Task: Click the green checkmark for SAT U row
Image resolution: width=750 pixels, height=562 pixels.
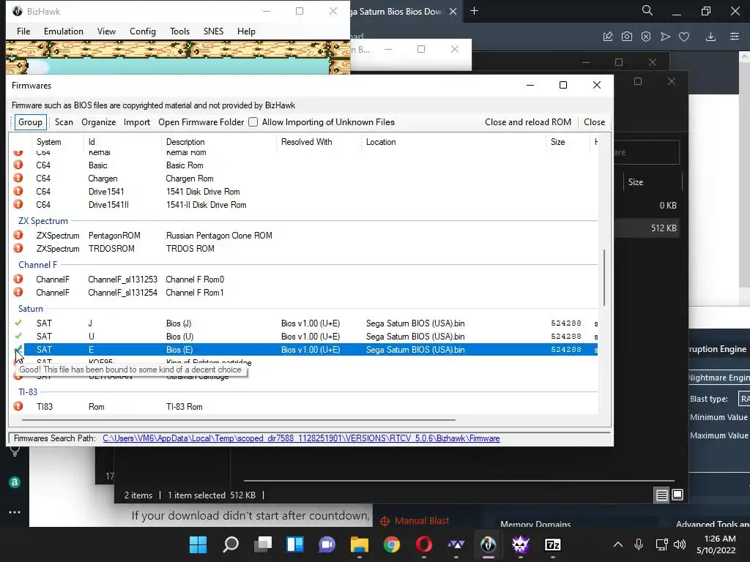Action: pos(18,336)
